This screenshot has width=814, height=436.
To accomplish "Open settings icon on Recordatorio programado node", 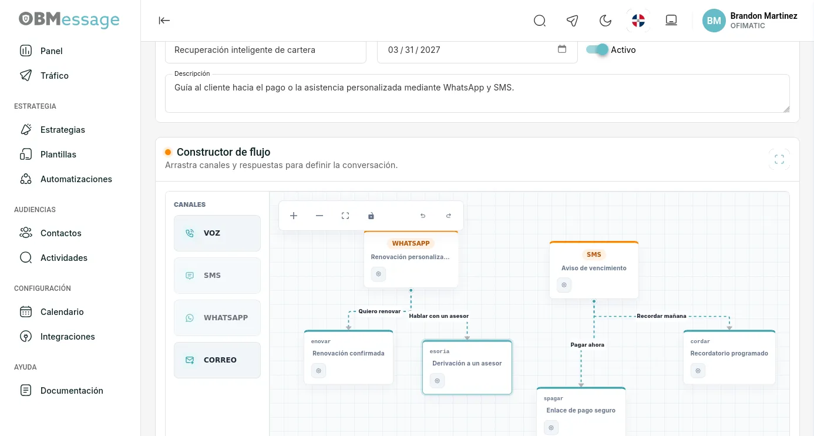I will [698, 371].
